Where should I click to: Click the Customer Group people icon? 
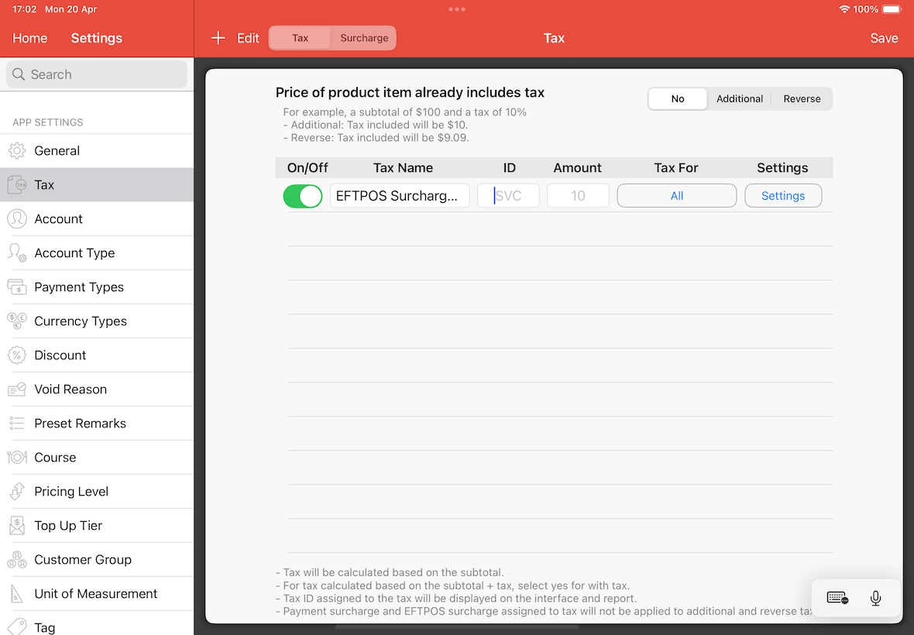[x=17, y=560]
